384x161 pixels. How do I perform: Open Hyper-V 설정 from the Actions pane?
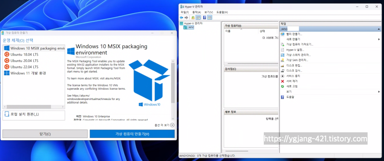tap(295, 50)
